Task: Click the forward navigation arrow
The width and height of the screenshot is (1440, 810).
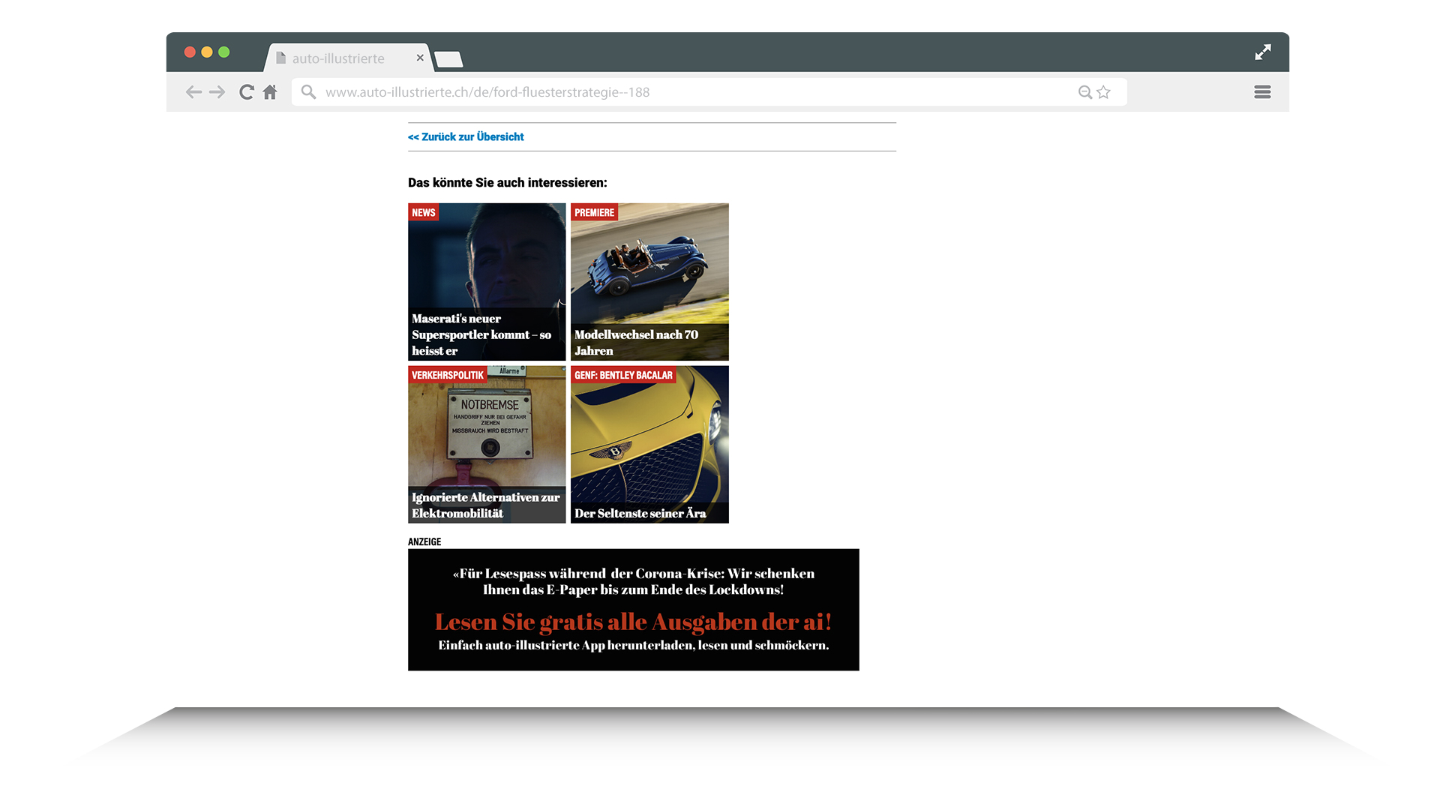Action: [217, 91]
